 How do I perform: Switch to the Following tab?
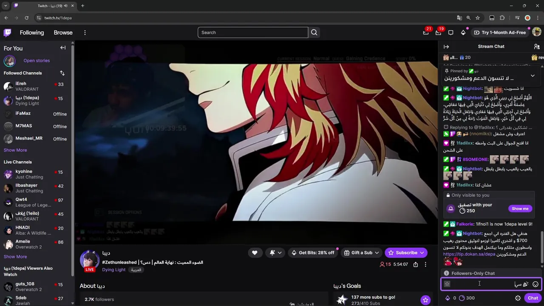click(32, 32)
